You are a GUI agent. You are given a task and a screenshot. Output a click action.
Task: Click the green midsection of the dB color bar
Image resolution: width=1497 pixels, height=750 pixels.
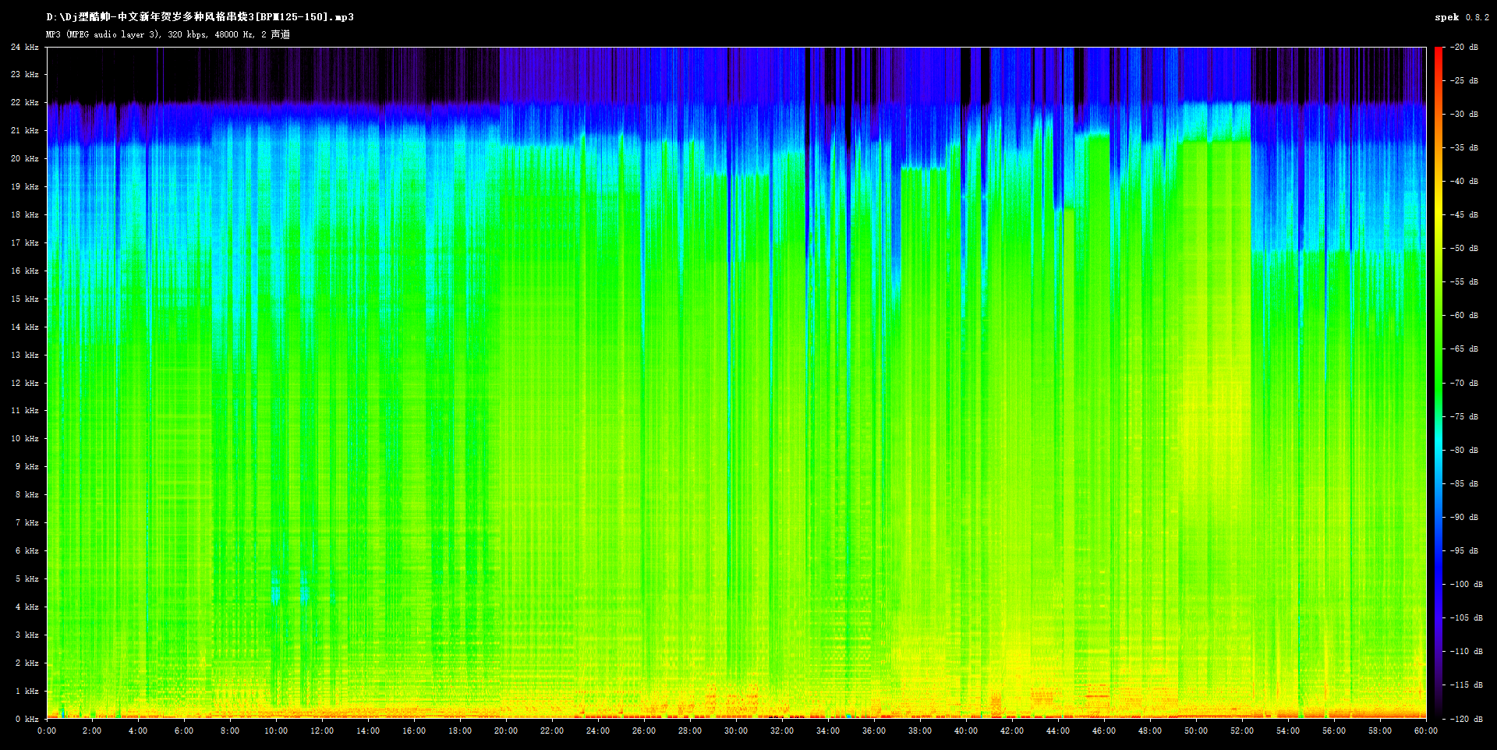(x=1439, y=374)
